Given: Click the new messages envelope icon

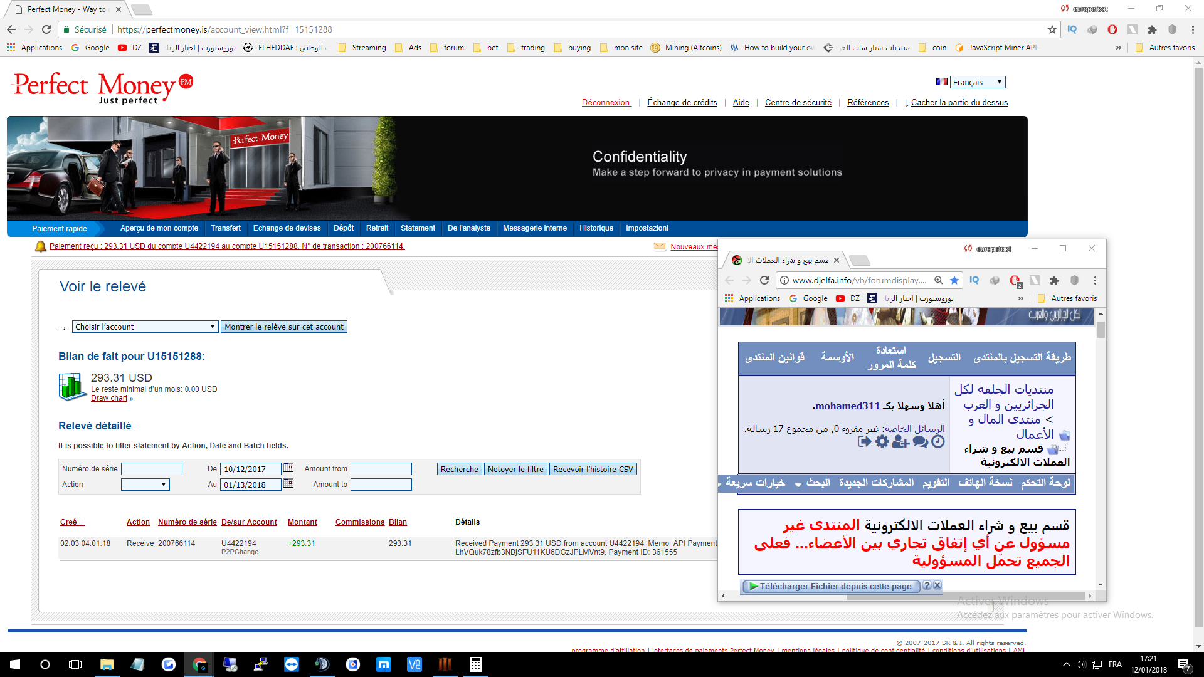Looking at the screenshot, I should 660,246.
